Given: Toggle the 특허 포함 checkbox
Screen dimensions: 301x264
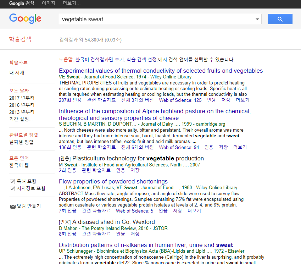Looking at the screenshot, I should click(x=12, y=182).
